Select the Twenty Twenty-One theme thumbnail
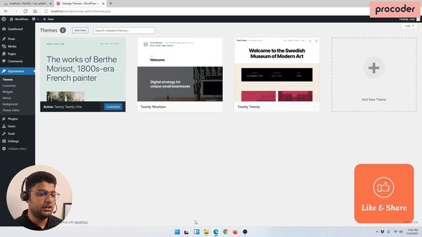Screen dimensions: 422x237 coord(83,70)
